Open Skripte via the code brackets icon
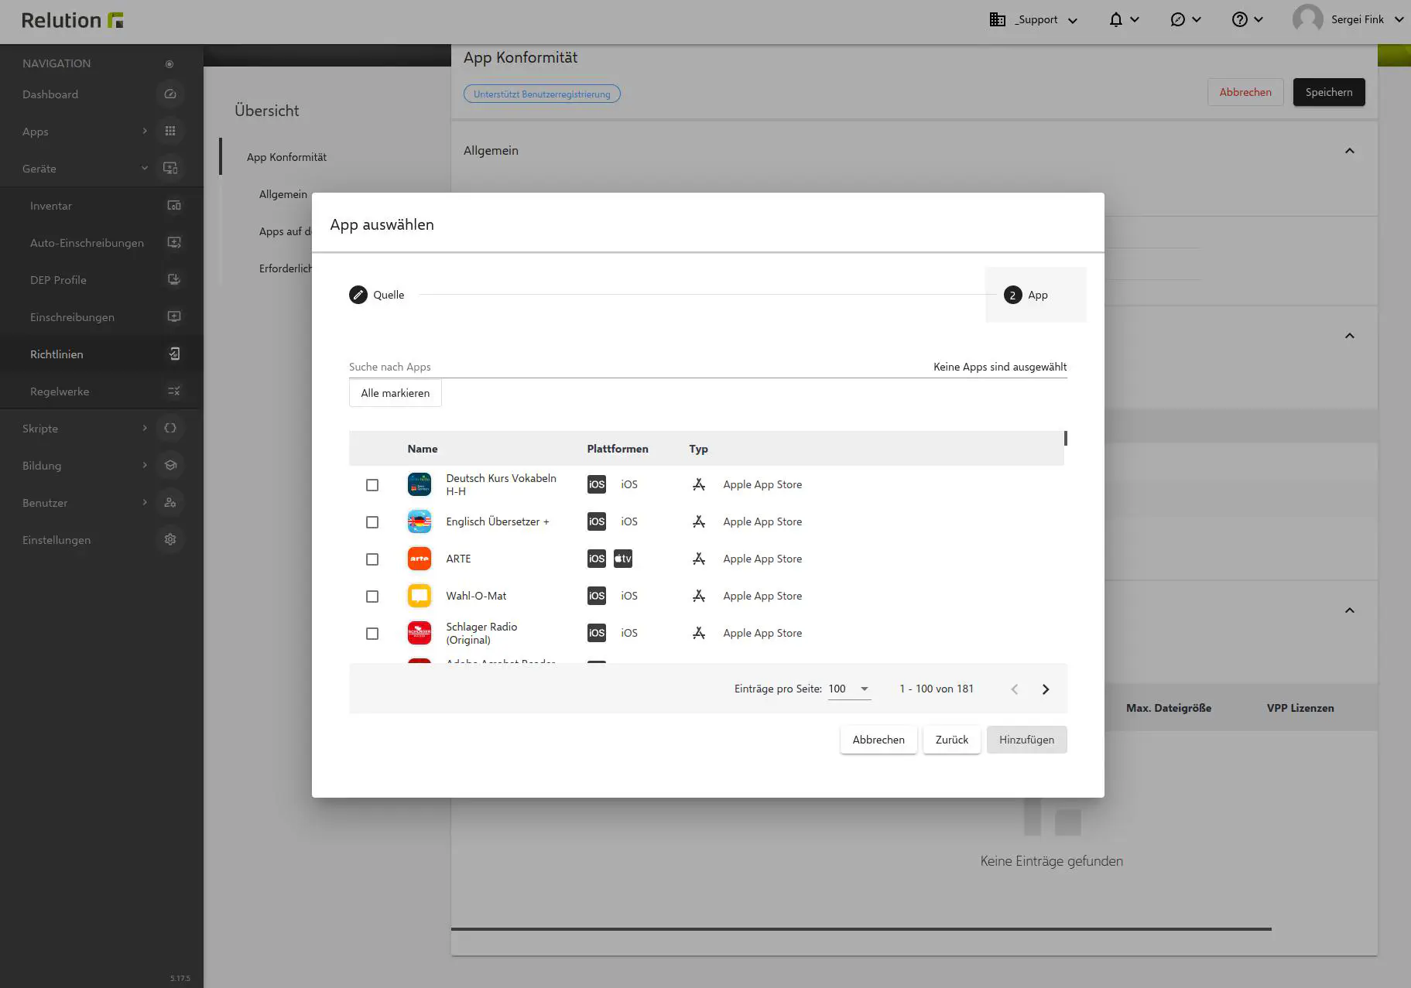1411x988 pixels. (x=170, y=428)
